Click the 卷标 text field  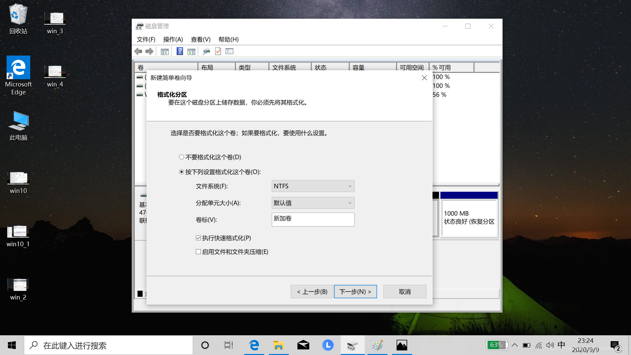[313, 219]
